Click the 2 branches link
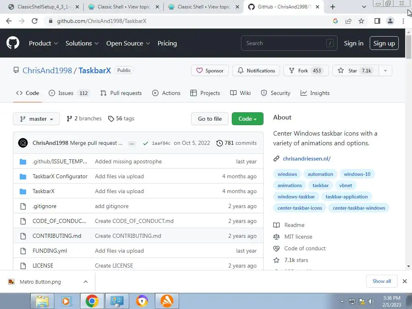The height and width of the screenshot is (309, 412). click(84, 119)
